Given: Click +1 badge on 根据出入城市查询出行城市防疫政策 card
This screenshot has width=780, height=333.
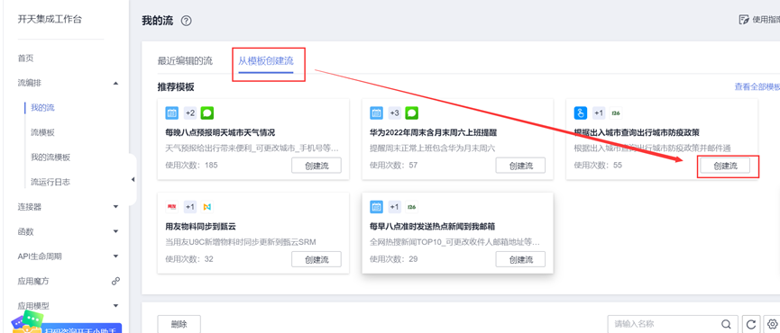Looking at the screenshot, I should 599,113.
